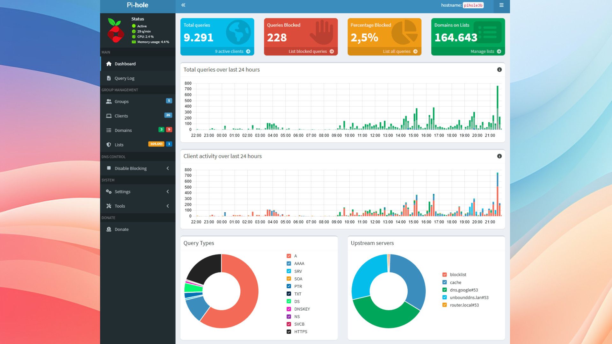Open Groups via its people icon
612x344 pixels.
[x=109, y=102]
